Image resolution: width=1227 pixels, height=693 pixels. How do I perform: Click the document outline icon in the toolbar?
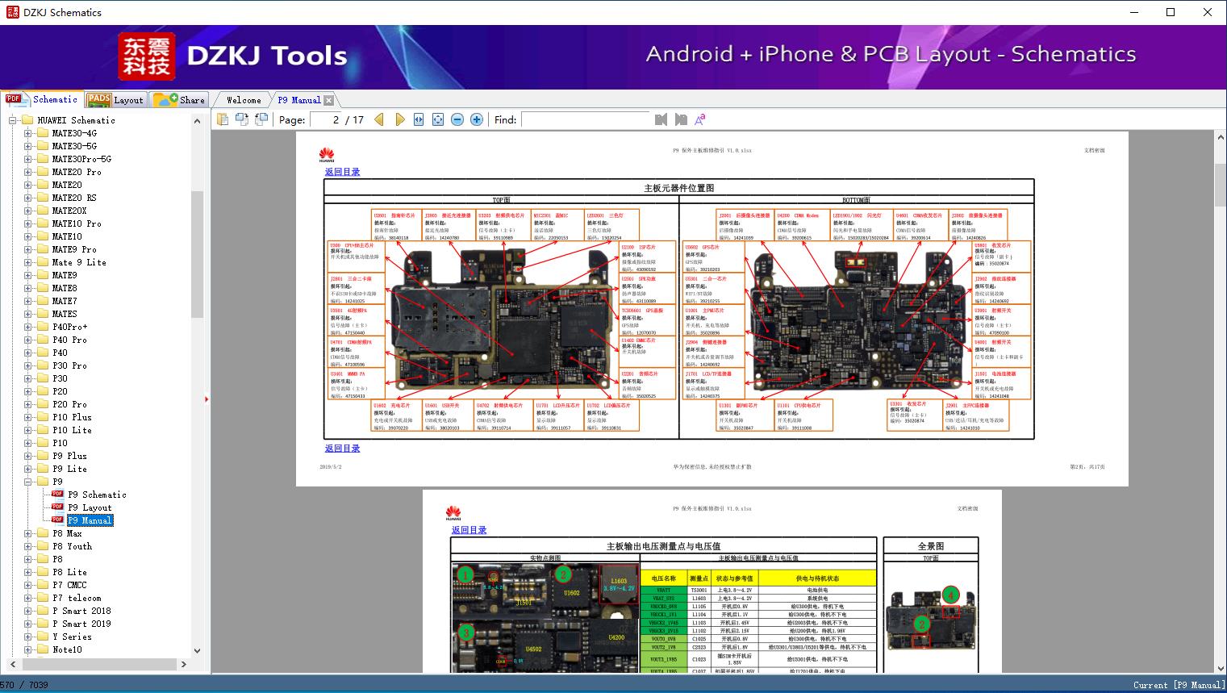point(223,119)
